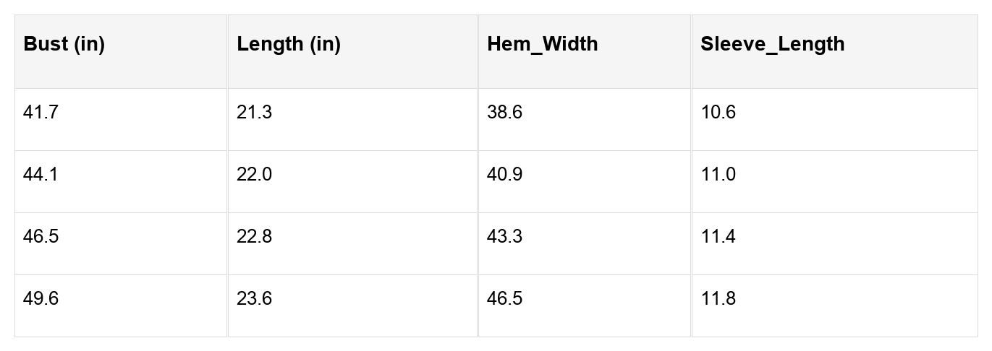Select the sleeve length value 11.8
Screen dimensions: 992x351
point(718,299)
